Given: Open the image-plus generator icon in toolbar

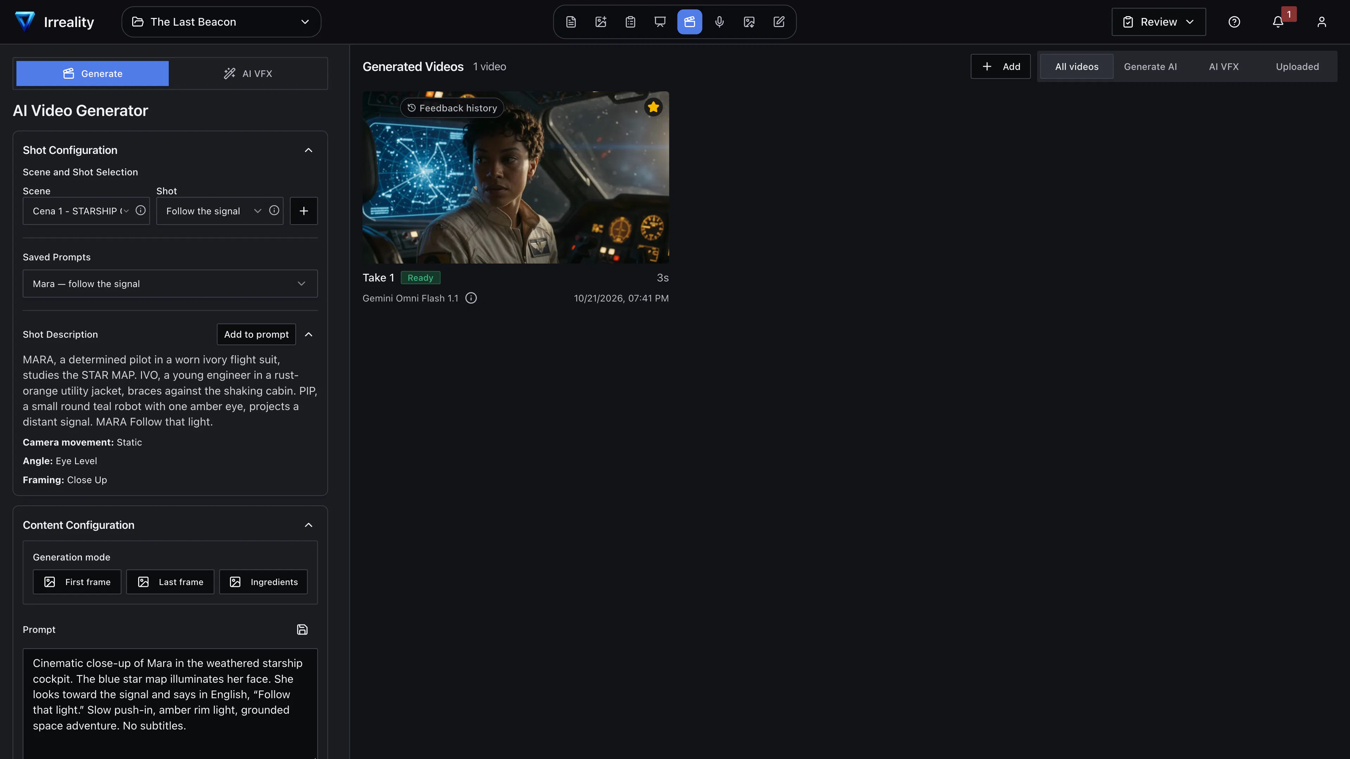Looking at the screenshot, I should coord(600,22).
